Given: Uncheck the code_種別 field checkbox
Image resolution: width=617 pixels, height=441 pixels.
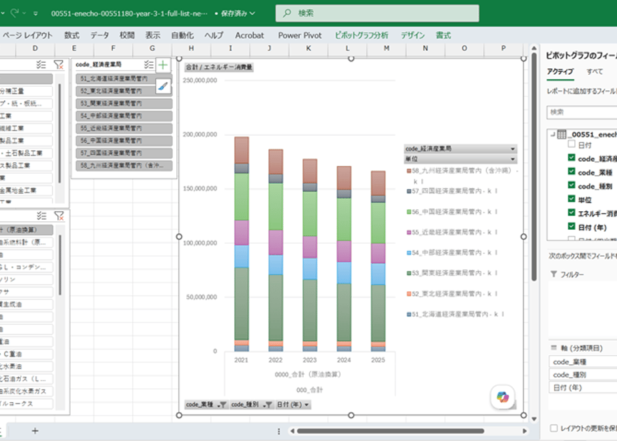Looking at the screenshot, I should tap(572, 185).
